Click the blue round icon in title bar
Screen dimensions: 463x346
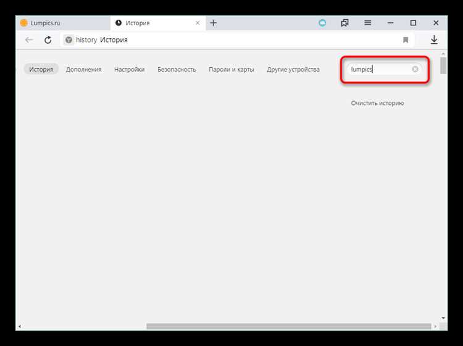click(x=322, y=23)
